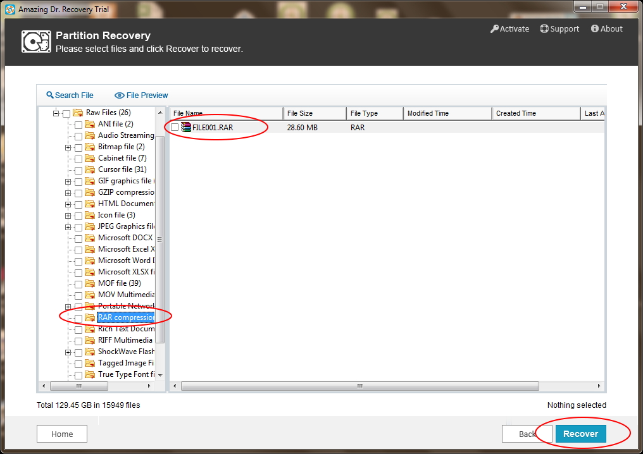Screen dimensions: 643x454
Task: Click the Recover button
Action: [580, 434]
